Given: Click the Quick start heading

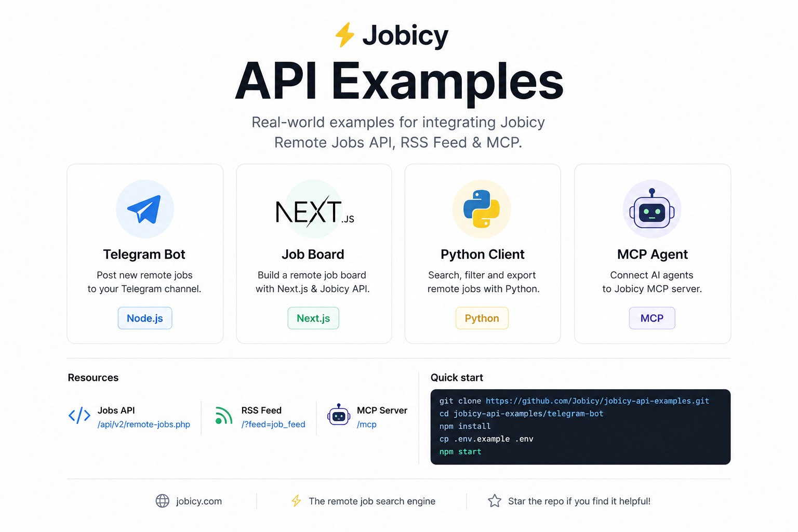Looking at the screenshot, I should pos(457,378).
